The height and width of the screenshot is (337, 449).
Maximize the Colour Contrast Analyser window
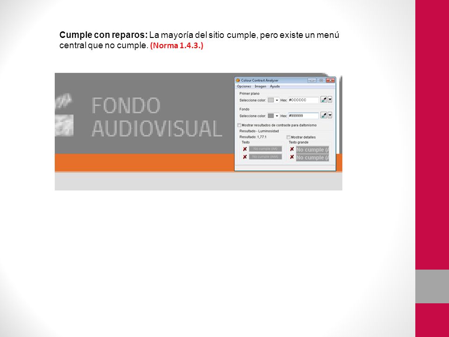321,81
